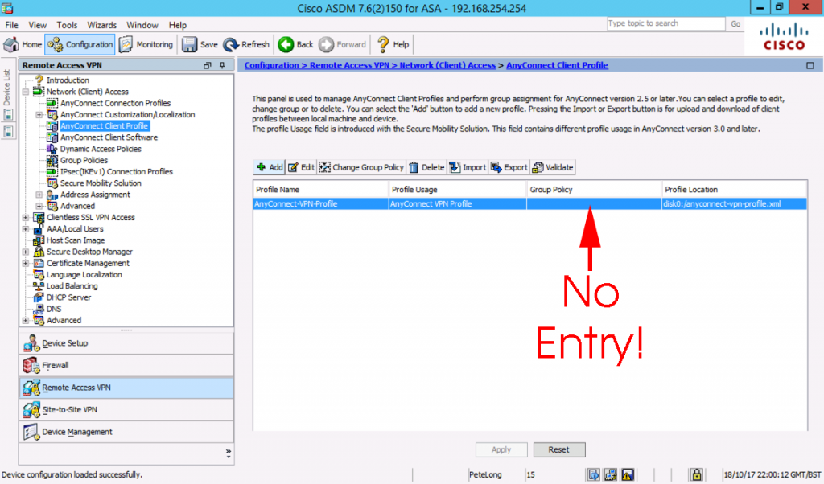This screenshot has height=484, width=824.
Task: Click the topic search input field
Action: [x=665, y=23]
